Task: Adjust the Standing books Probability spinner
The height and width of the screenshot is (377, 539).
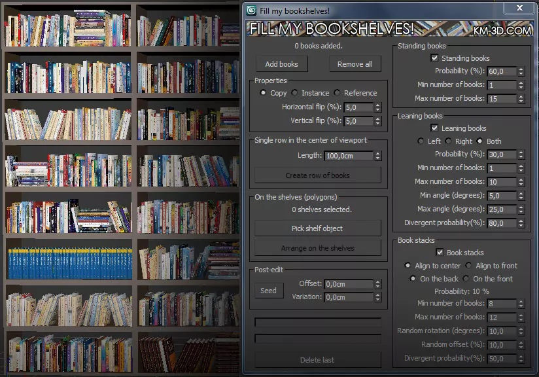Action: 521,71
